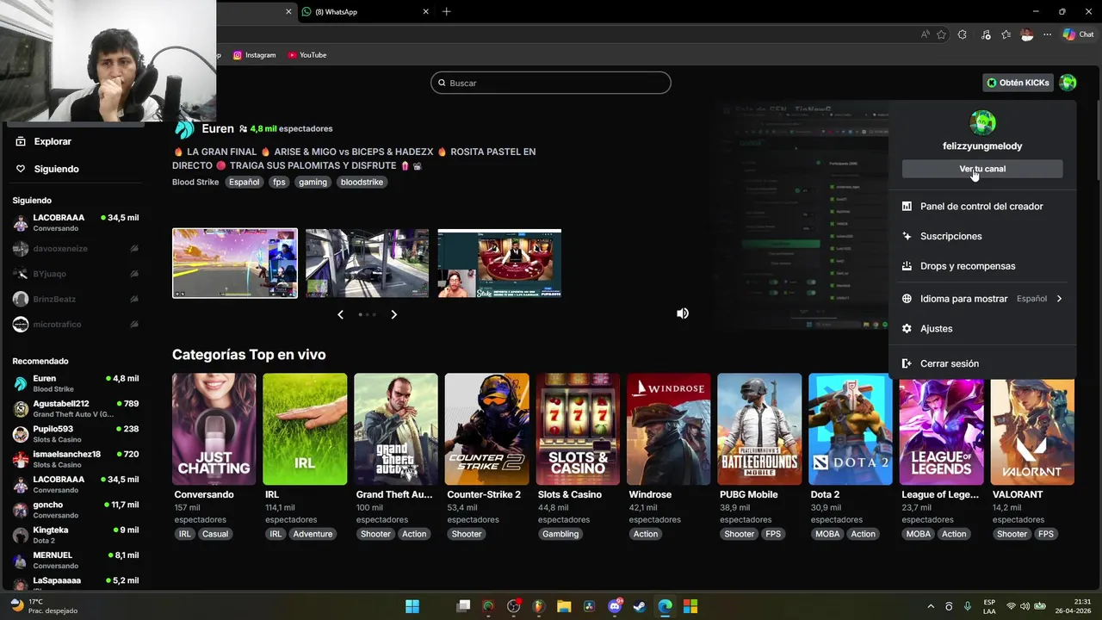Click the Obtén KICKs button
The image size is (1102, 620).
click(1018, 83)
